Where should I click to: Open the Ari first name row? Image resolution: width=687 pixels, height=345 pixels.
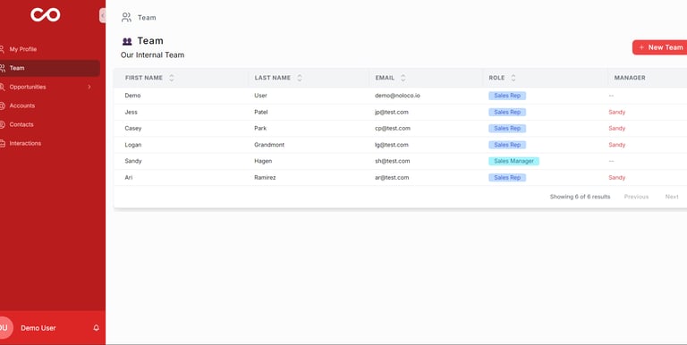click(x=129, y=177)
